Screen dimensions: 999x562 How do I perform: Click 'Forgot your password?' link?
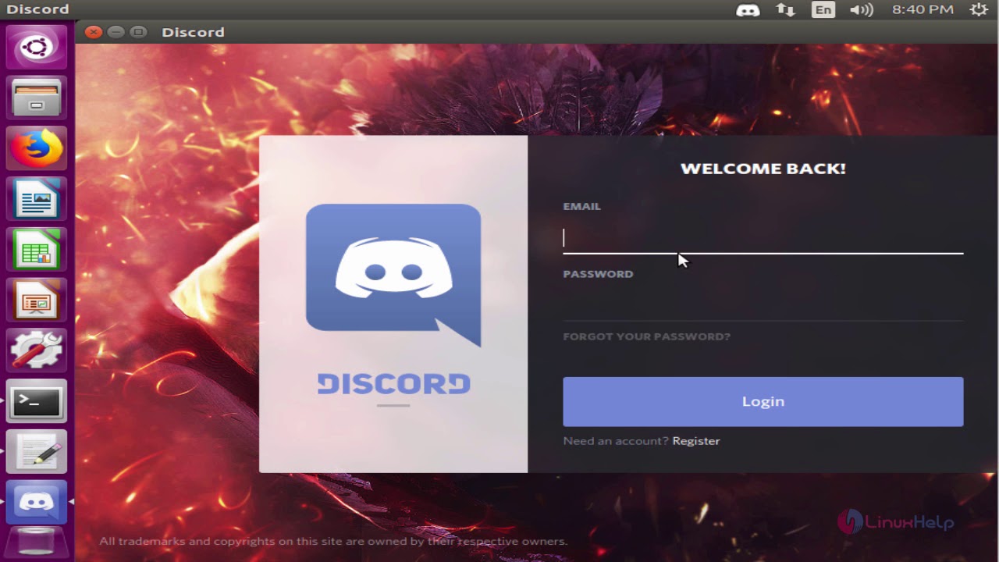pos(646,336)
